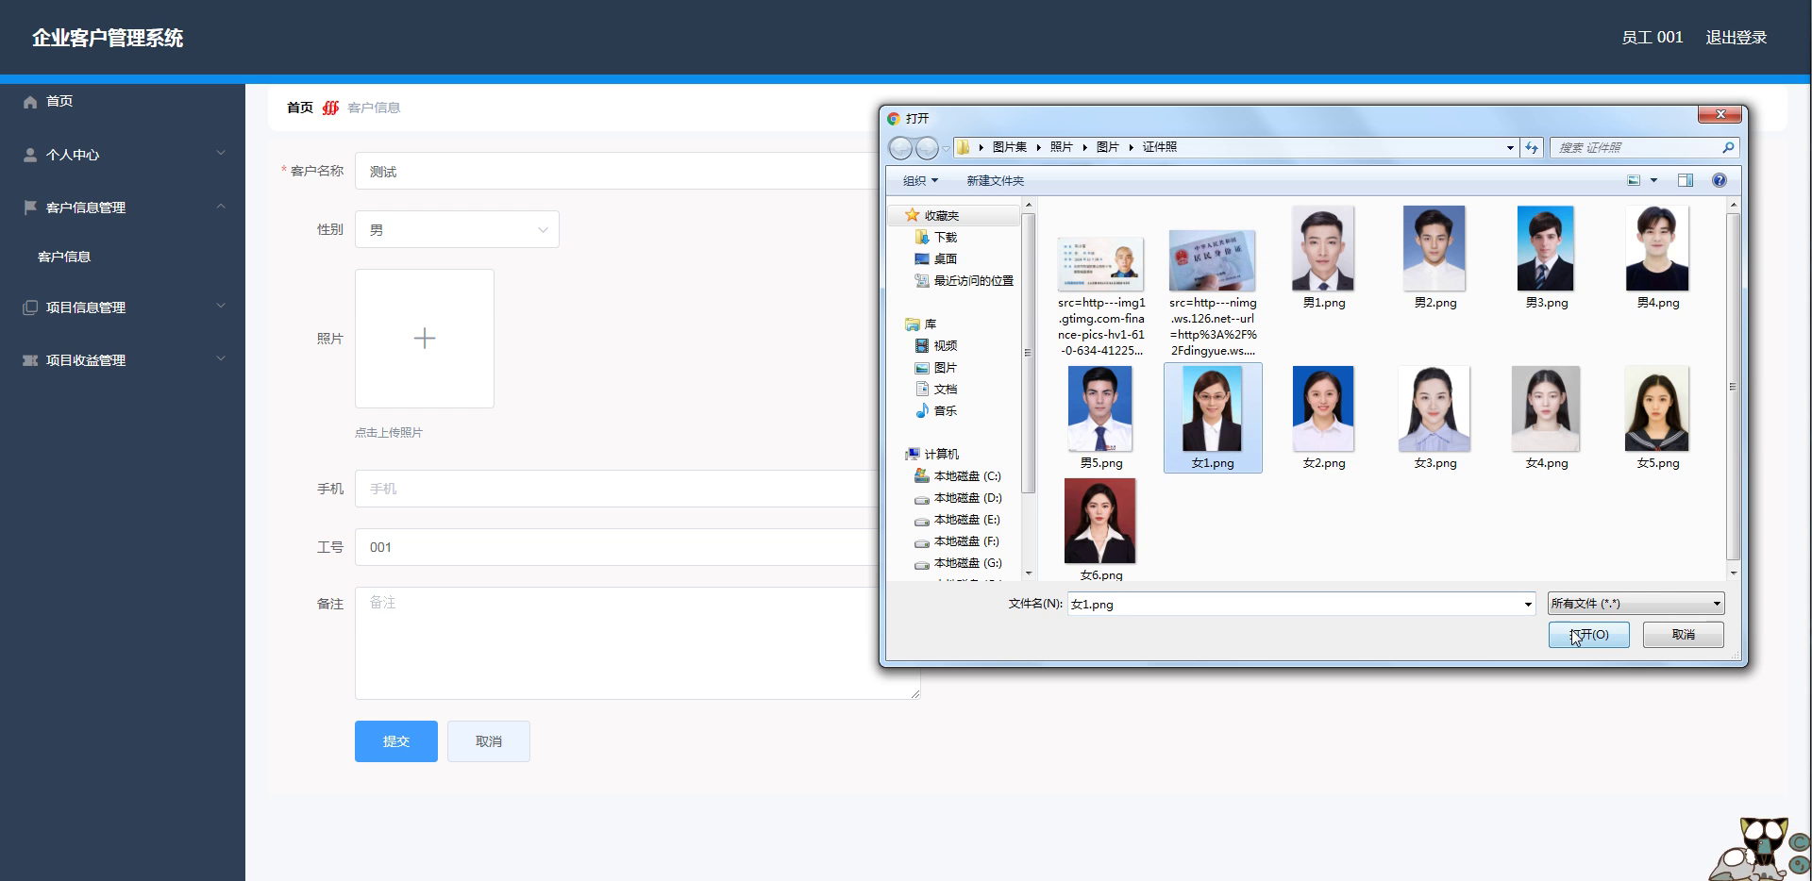Screen dimensions: 1812x881
Task: Select 图片 library in navigation pane
Action: pos(946,368)
